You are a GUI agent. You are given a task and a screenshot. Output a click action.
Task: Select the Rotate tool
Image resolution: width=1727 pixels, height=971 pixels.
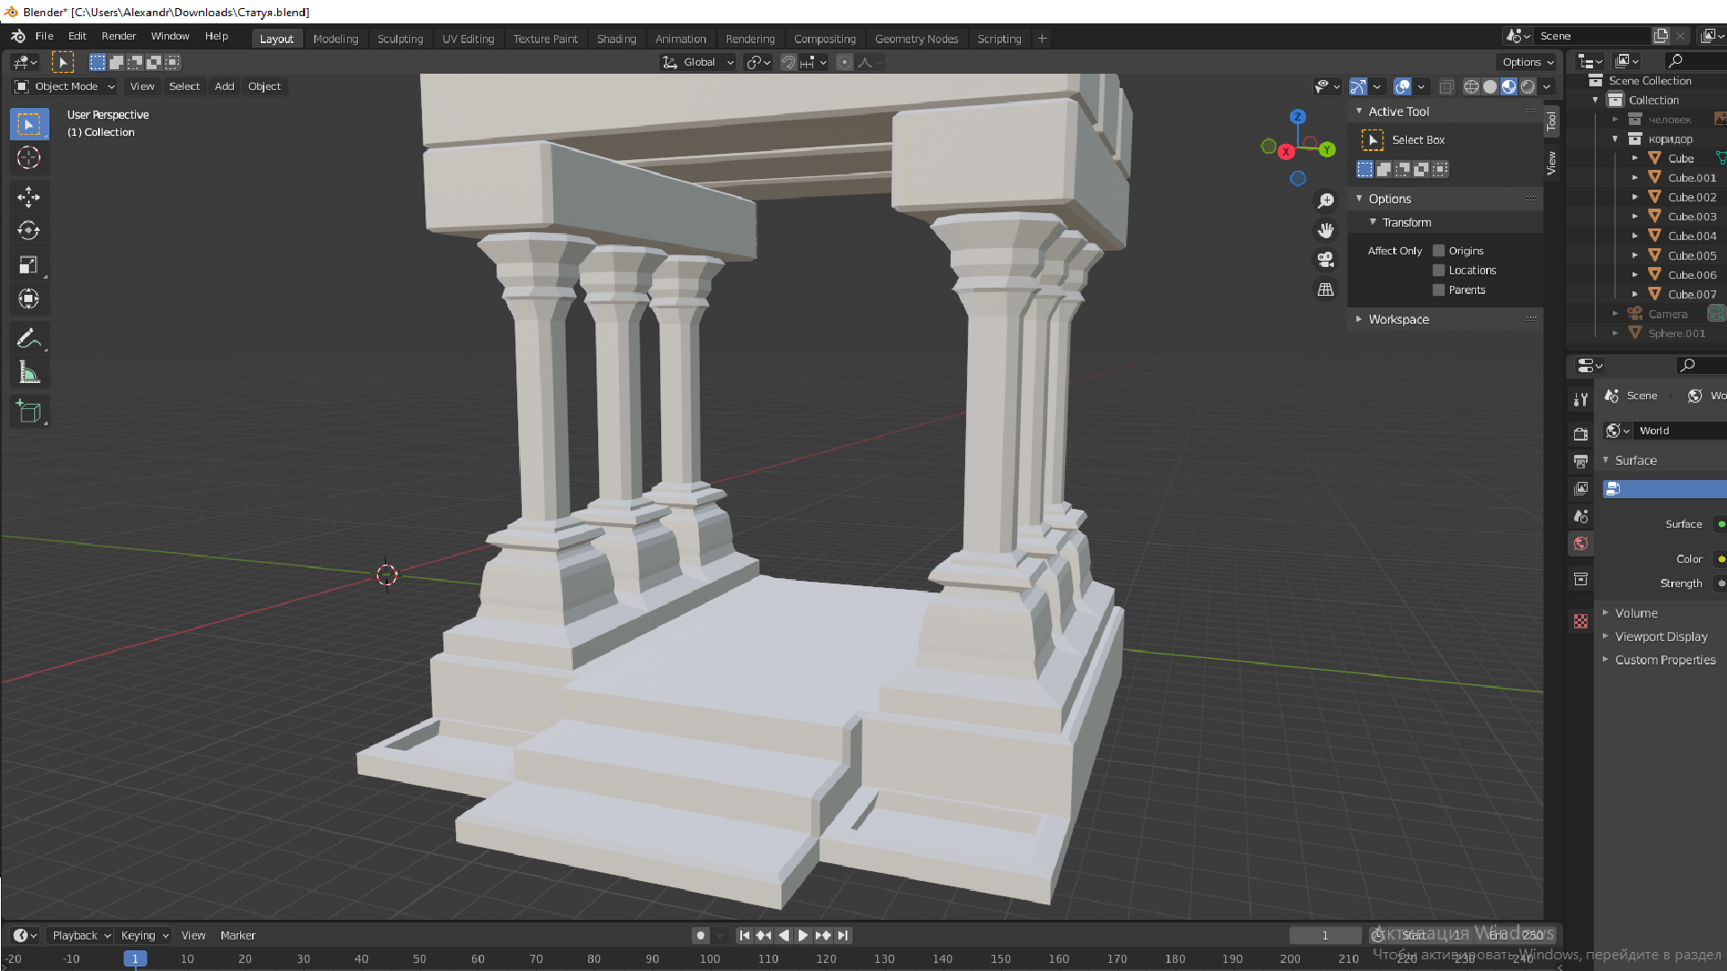29,231
